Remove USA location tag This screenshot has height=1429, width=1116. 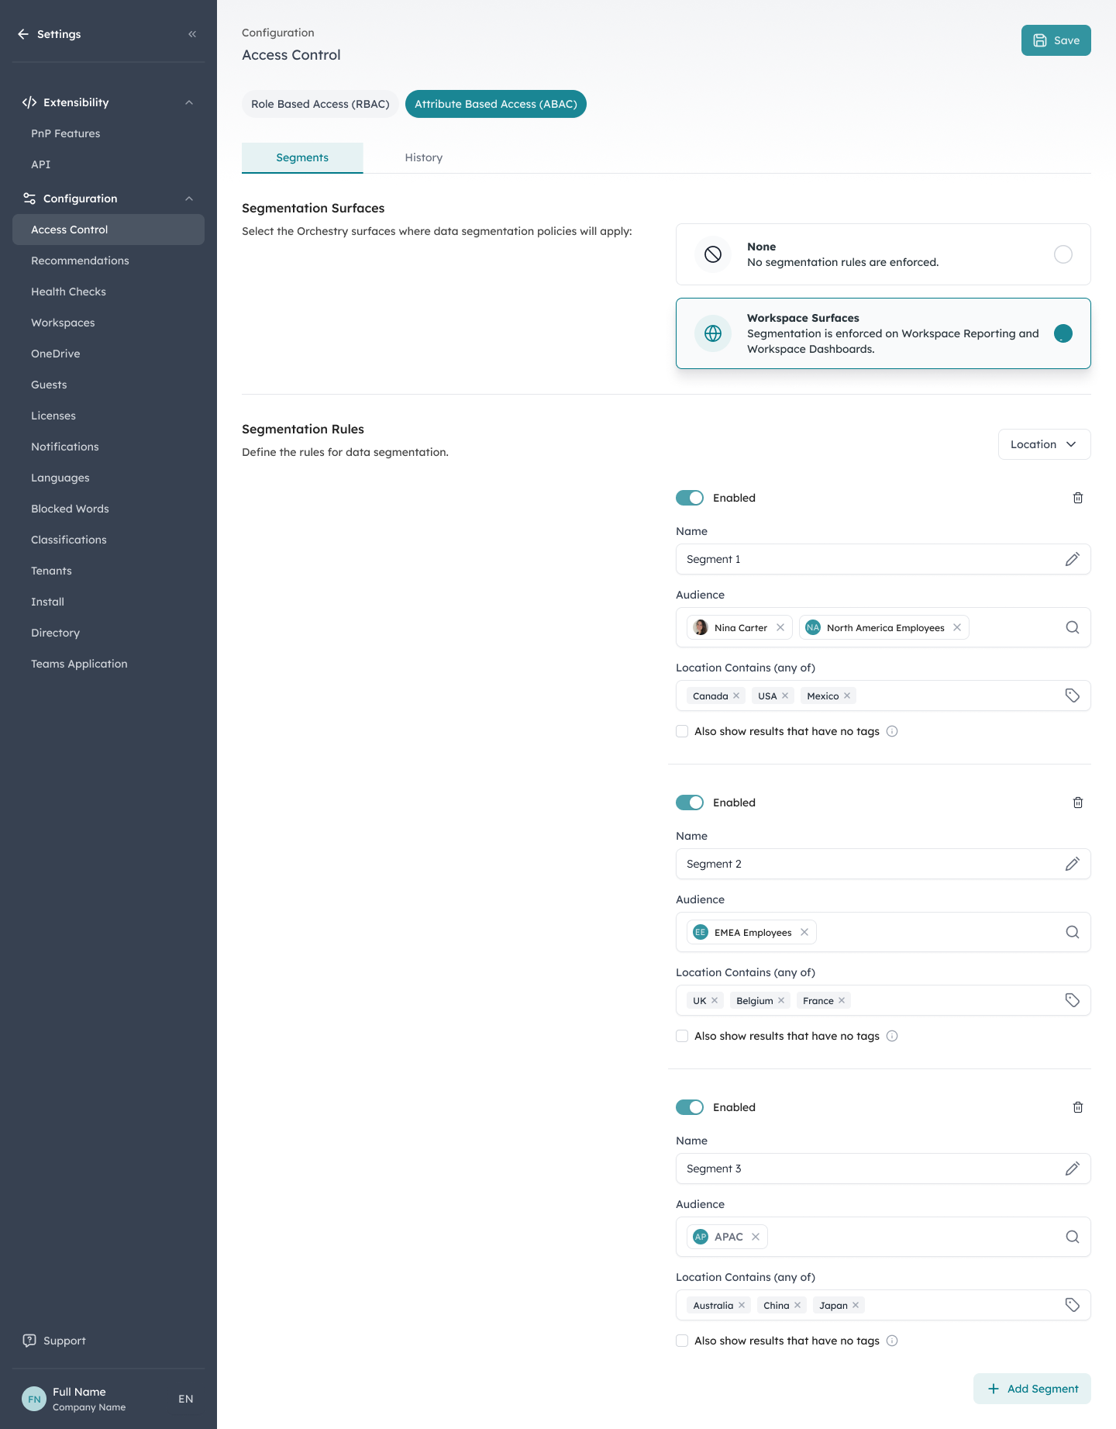point(785,696)
